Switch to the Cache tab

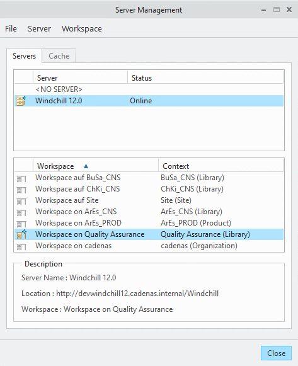tap(59, 56)
